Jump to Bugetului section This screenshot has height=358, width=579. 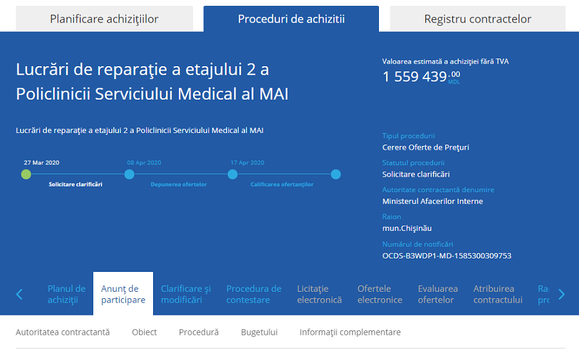259,332
